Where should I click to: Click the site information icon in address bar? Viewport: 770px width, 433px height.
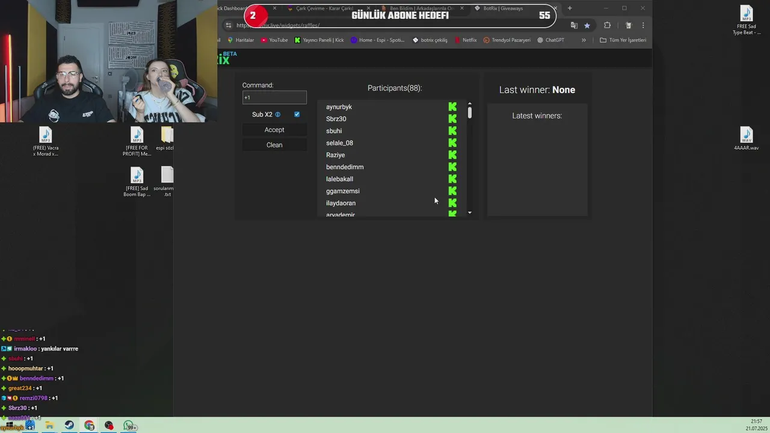pos(228,25)
